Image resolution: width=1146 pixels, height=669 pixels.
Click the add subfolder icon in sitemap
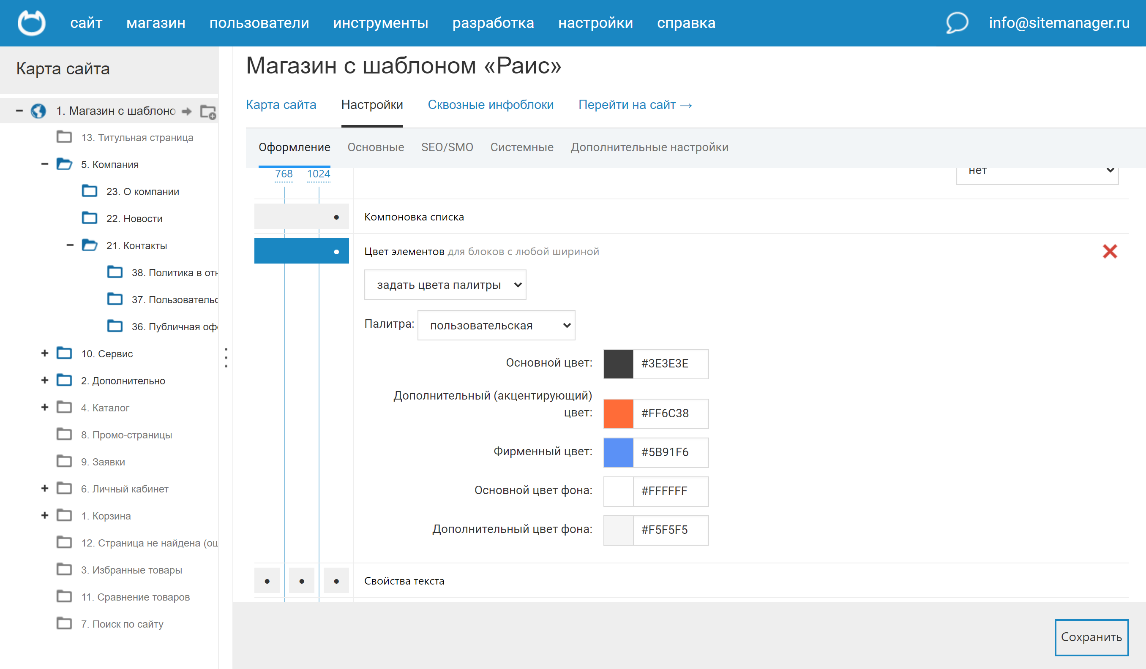208,112
